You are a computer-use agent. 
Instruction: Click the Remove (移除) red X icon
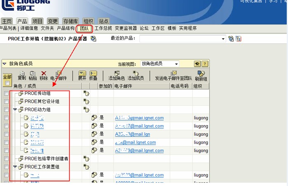[x=44, y=73]
